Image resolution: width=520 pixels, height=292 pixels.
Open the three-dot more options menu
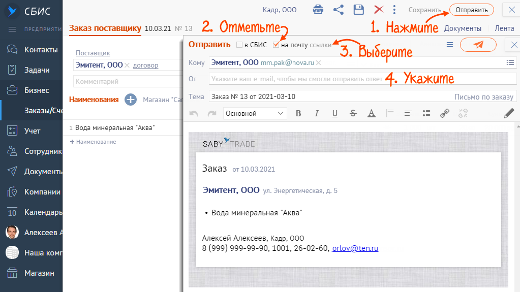point(394,10)
